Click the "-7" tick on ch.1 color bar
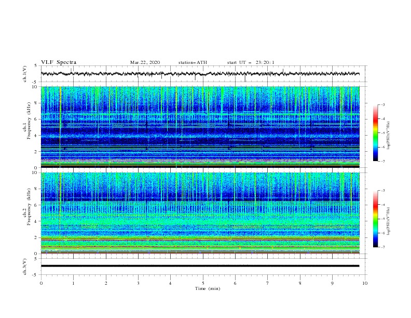Image resolution: width=411 pixels, height=318 pixels. point(383,161)
